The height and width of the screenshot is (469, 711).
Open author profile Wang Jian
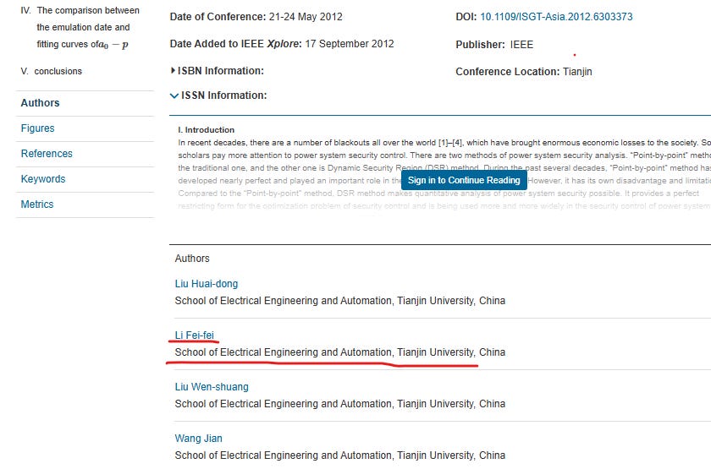click(199, 439)
